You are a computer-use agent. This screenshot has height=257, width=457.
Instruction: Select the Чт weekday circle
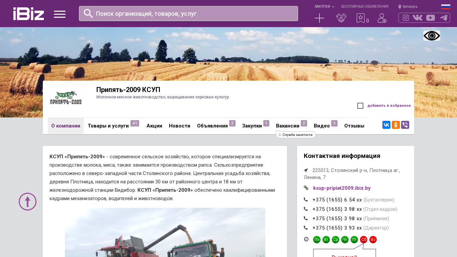click(x=345, y=240)
